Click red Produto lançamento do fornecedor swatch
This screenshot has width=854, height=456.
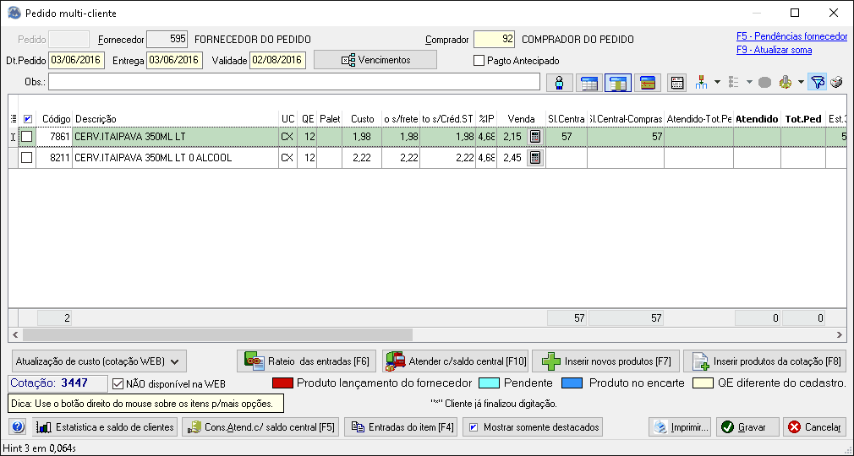point(282,383)
